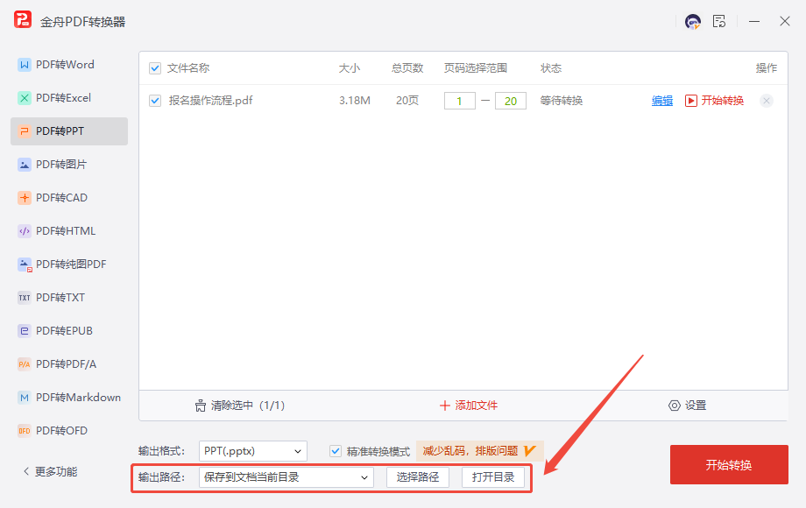The height and width of the screenshot is (508, 806).
Task: Click the PDF转Markdown M icon
Action: pos(25,398)
